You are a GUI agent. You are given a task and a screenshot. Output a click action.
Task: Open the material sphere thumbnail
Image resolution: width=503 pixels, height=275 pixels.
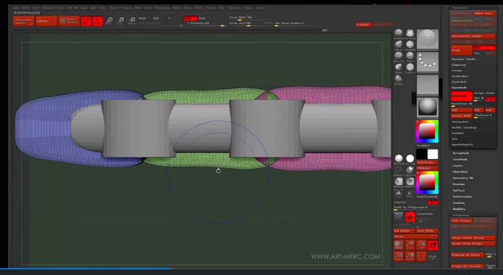tap(428, 107)
